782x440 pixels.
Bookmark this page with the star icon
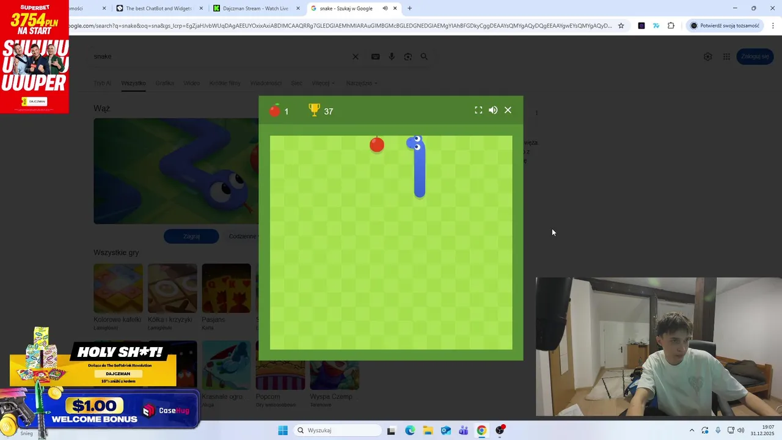pos(621,26)
